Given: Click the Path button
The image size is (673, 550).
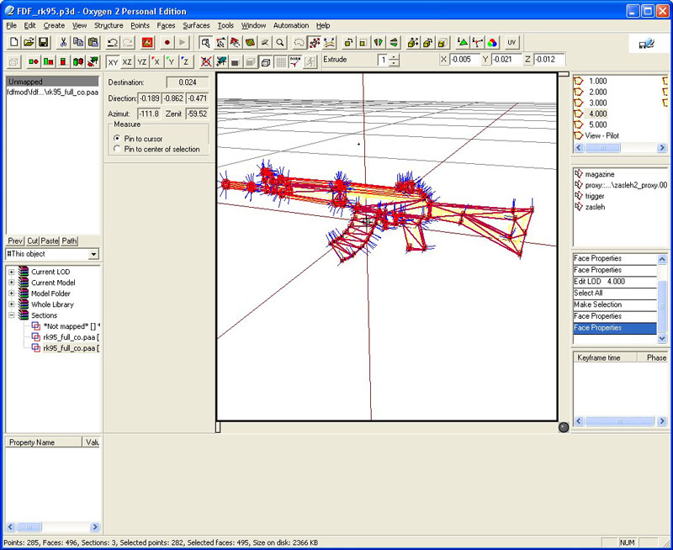Looking at the screenshot, I should click(70, 241).
